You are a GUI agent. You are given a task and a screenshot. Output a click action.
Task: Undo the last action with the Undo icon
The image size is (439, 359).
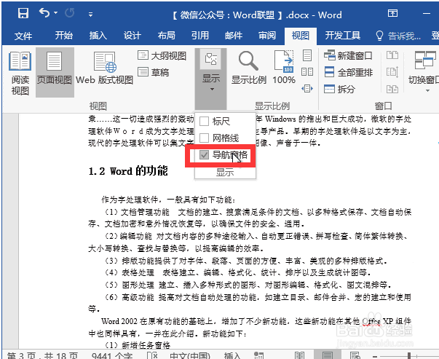[44, 13]
